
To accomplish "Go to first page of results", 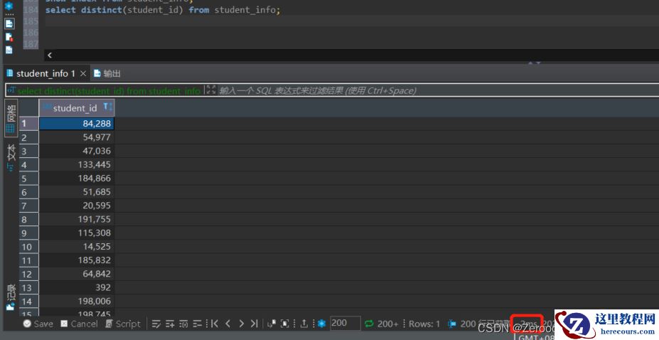I will coord(214,324).
